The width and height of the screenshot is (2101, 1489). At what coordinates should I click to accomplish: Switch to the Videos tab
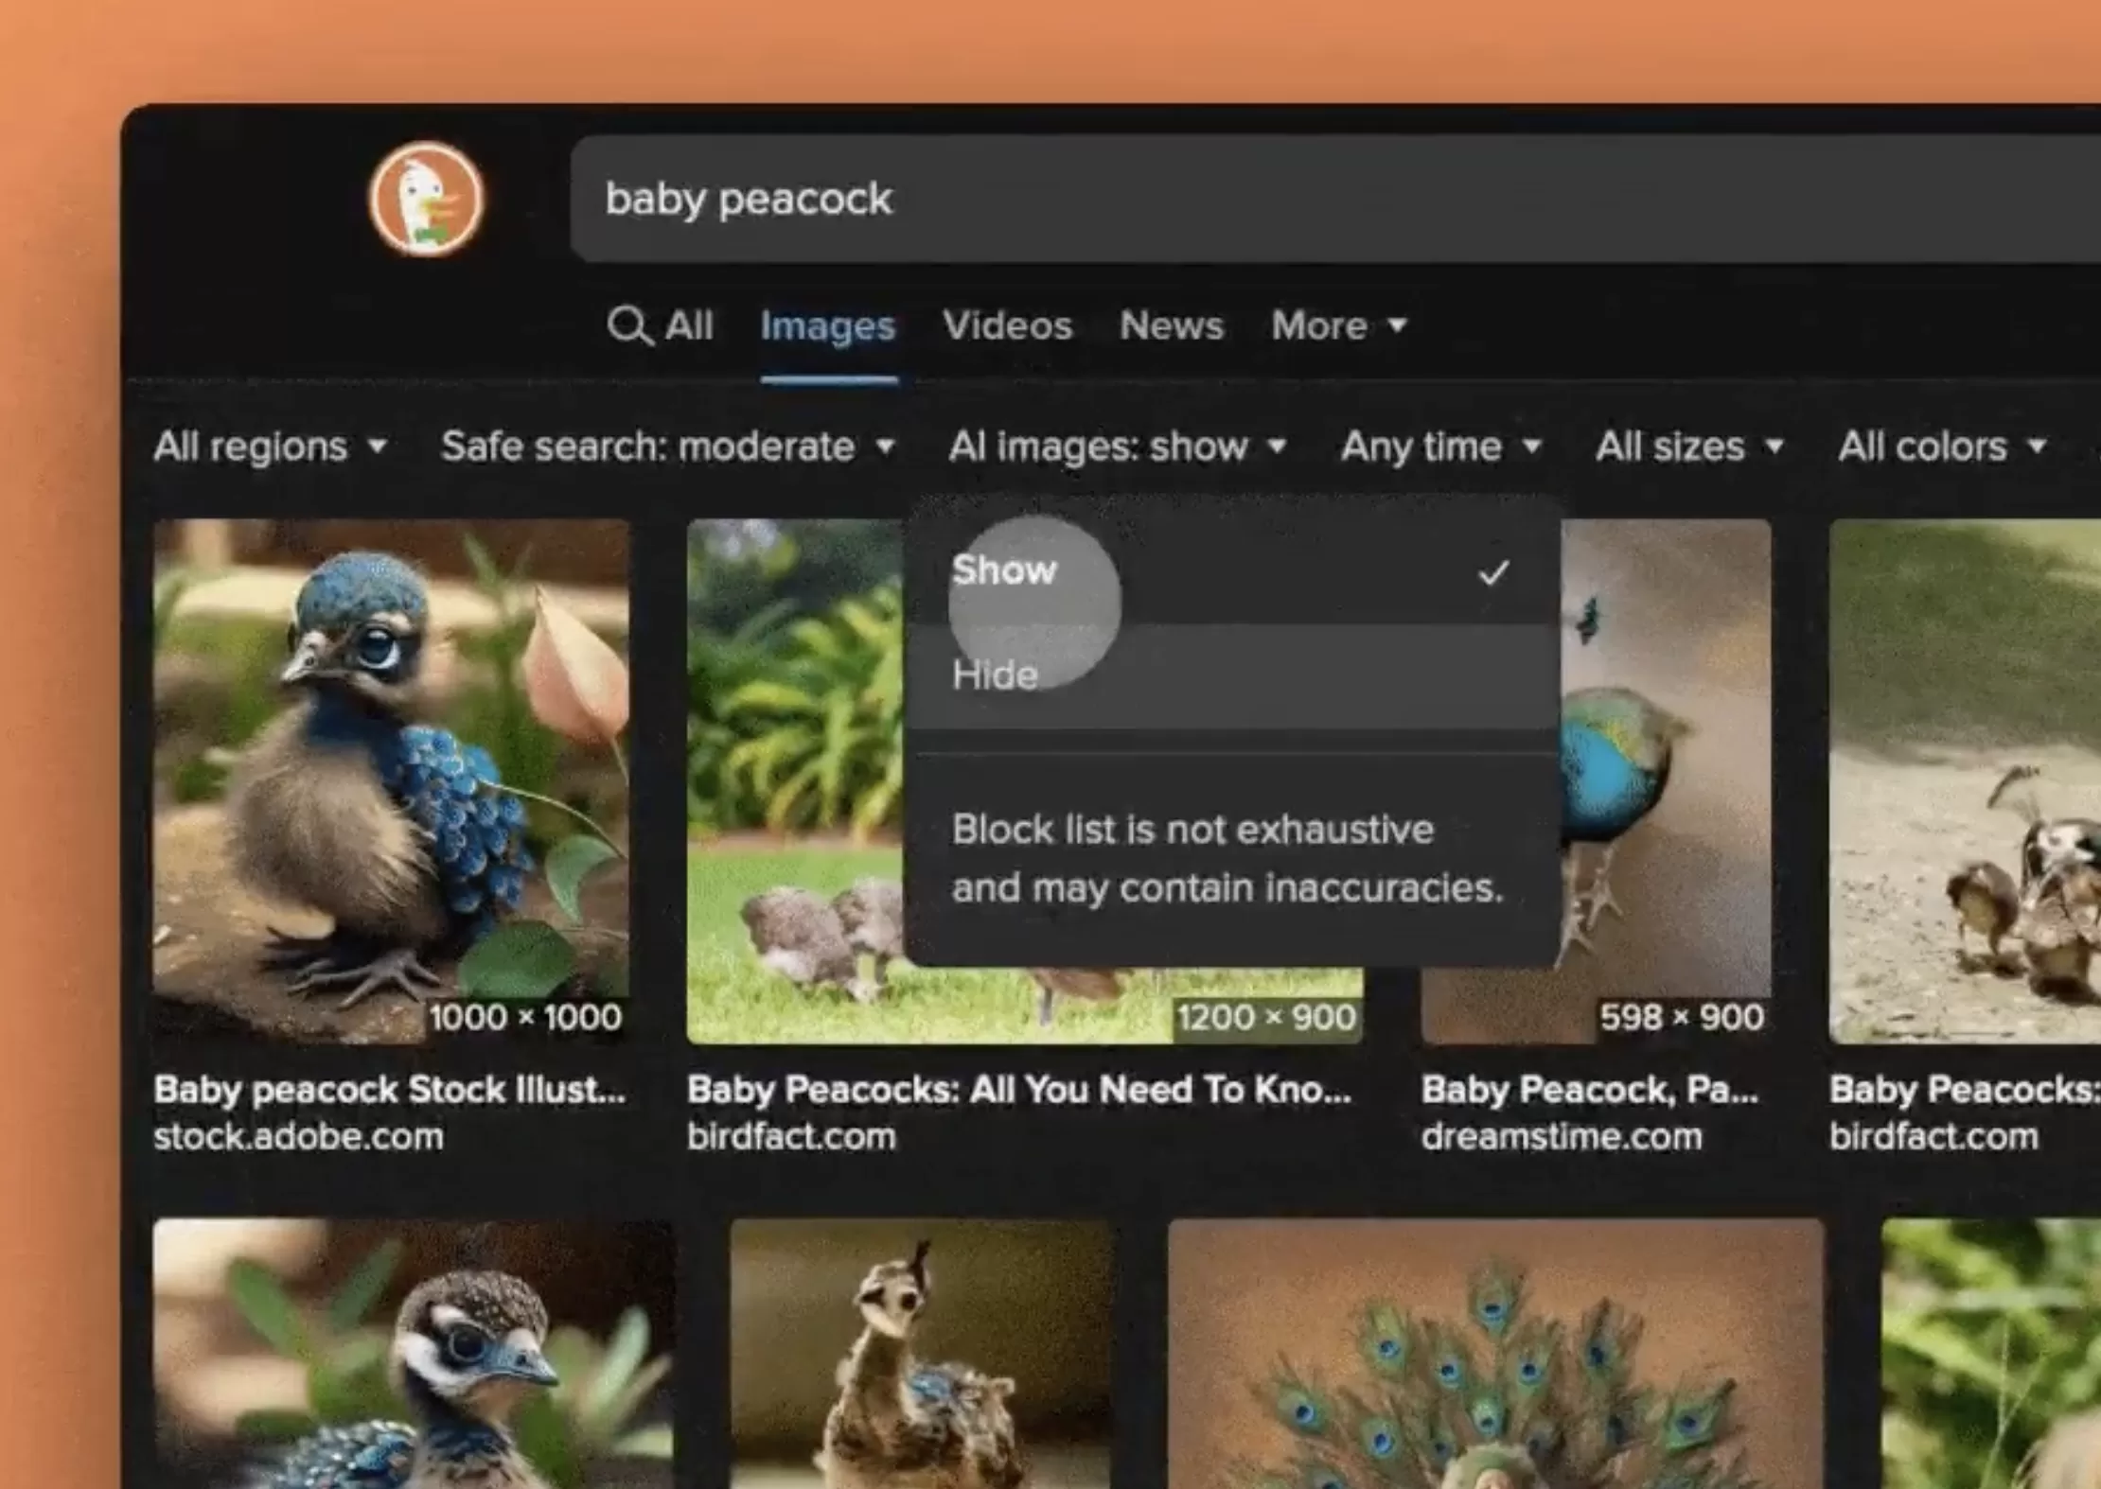pyautogui.click(x=1007, y=325)
